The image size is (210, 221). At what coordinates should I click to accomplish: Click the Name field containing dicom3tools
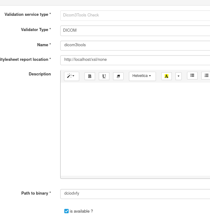point(135,45)
